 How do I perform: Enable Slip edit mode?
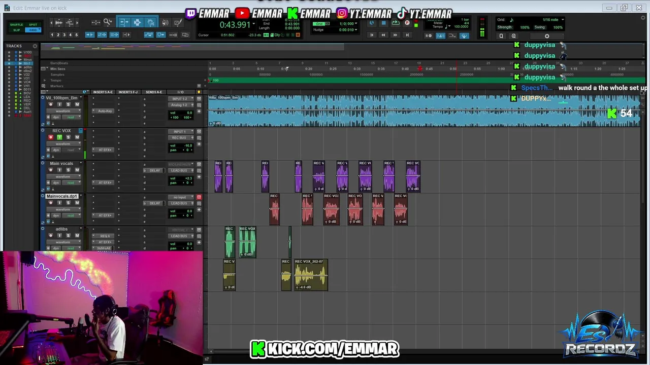click(x=17, y=30)
